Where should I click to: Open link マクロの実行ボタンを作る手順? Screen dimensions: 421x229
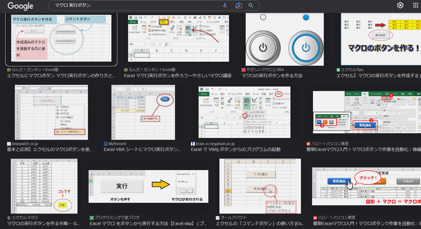(43, 223)
